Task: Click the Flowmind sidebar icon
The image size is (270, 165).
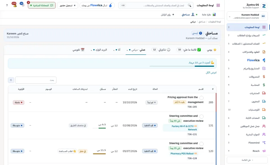Action: pyautogui.click(x=264, y=143)
